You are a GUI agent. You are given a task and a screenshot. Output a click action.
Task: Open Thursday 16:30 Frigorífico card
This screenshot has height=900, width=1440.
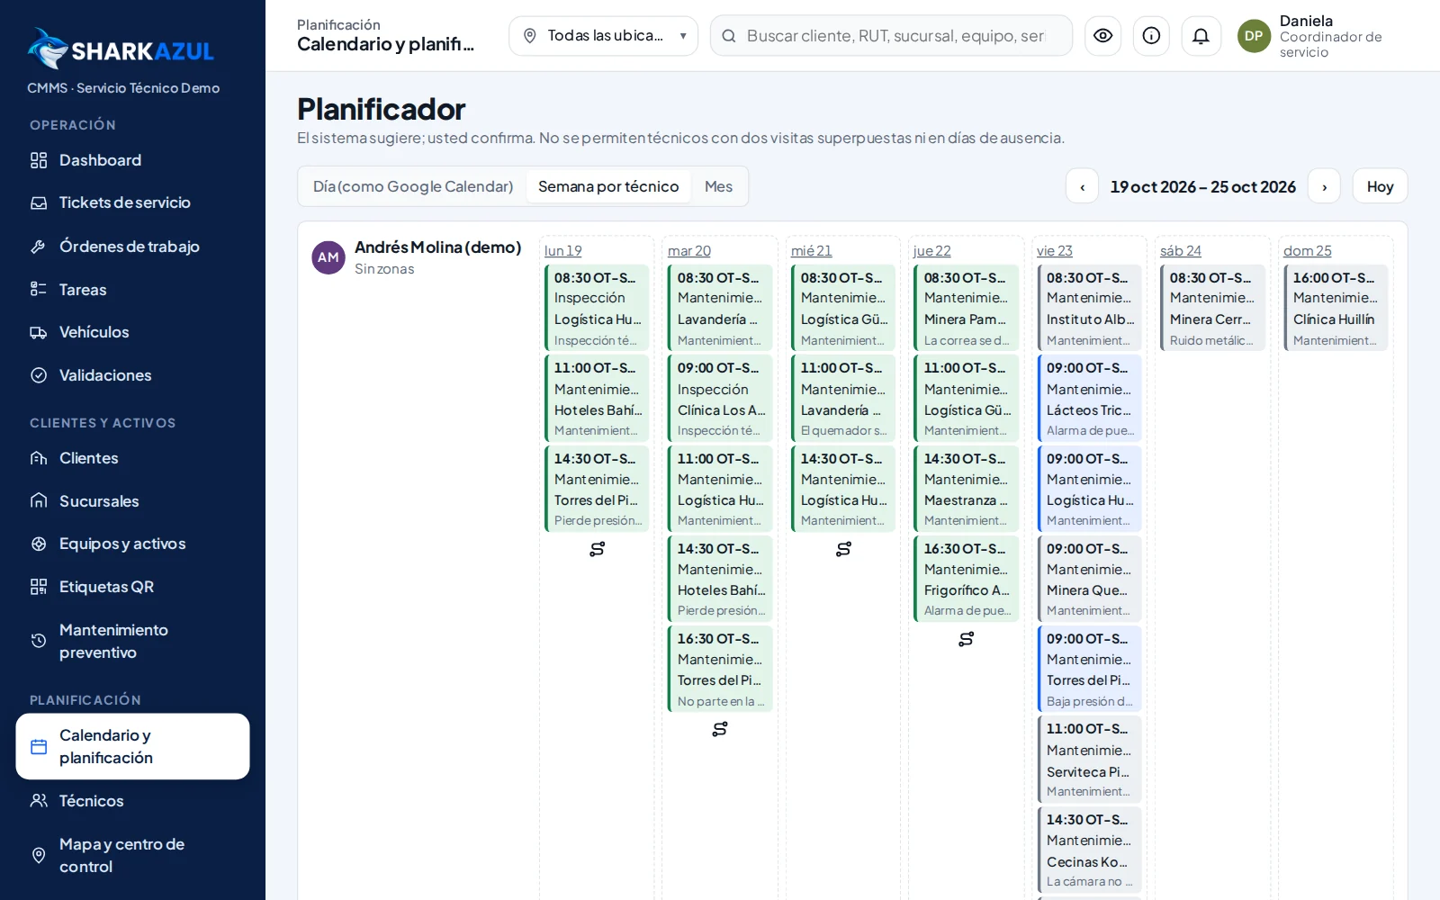(x=967, y=579)
